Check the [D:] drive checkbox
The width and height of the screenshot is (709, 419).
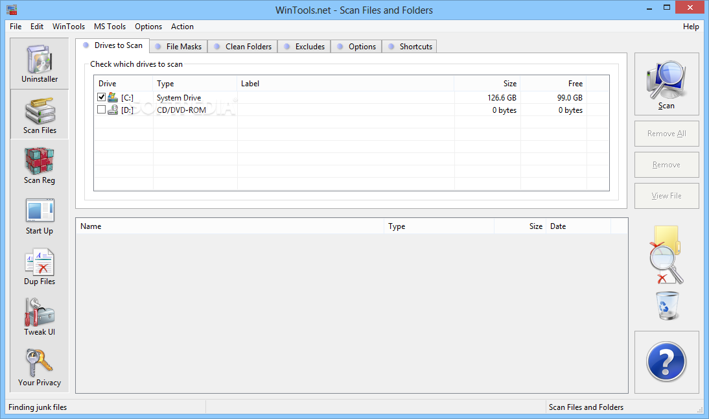(x=101, y=110)
